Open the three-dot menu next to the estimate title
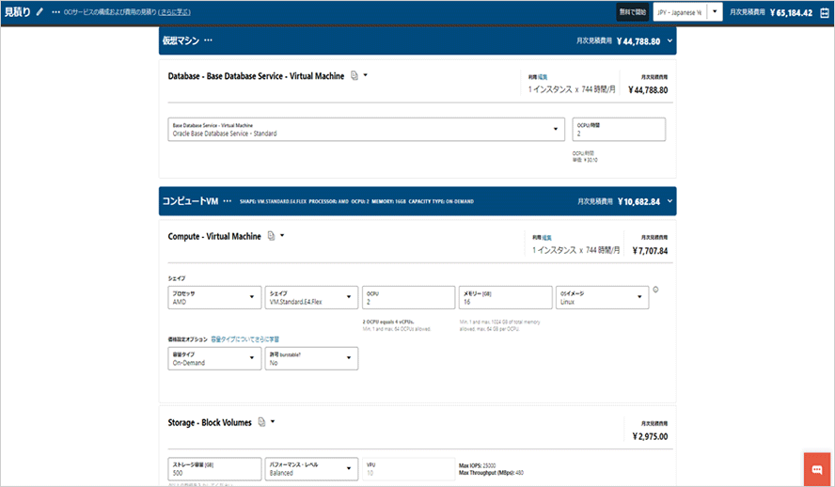Image resolution: width=835 pixels, height=487 pixels. (x=55, y=11)
